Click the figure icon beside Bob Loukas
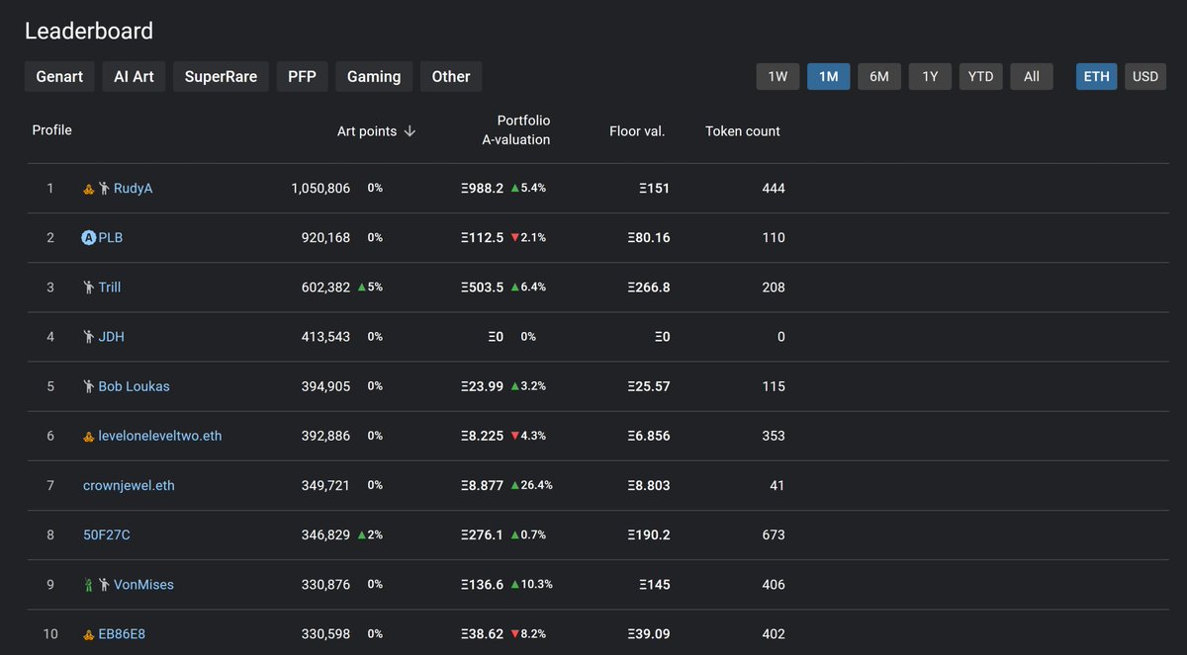The image size is (1187, 655). (x=88, y=386)
